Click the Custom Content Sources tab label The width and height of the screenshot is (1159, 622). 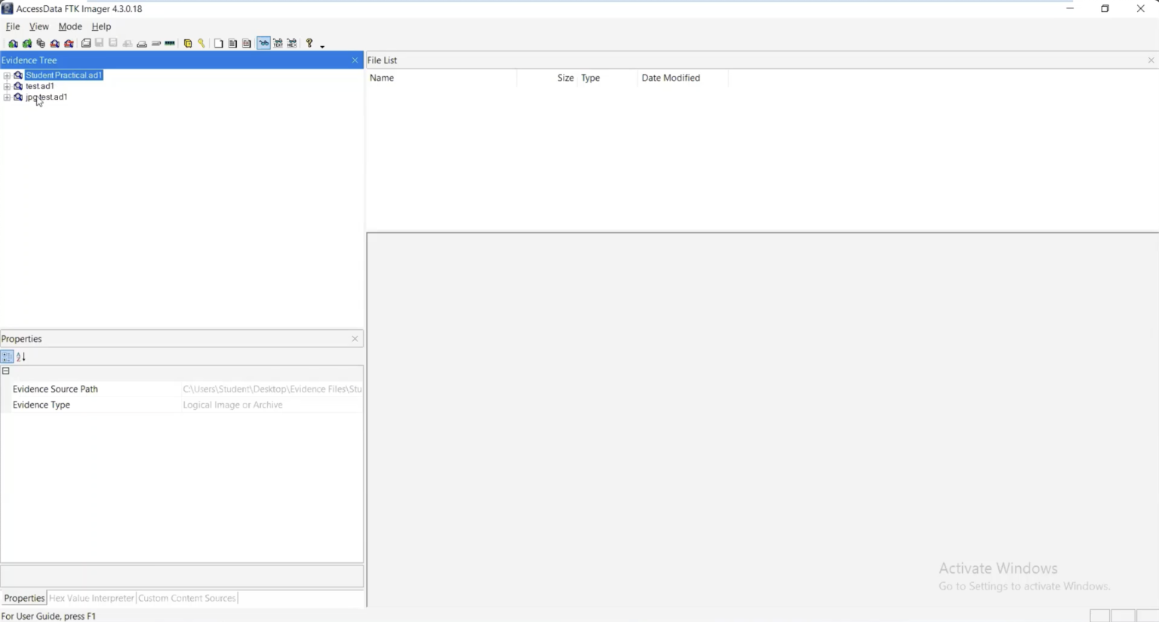(186, 597)
